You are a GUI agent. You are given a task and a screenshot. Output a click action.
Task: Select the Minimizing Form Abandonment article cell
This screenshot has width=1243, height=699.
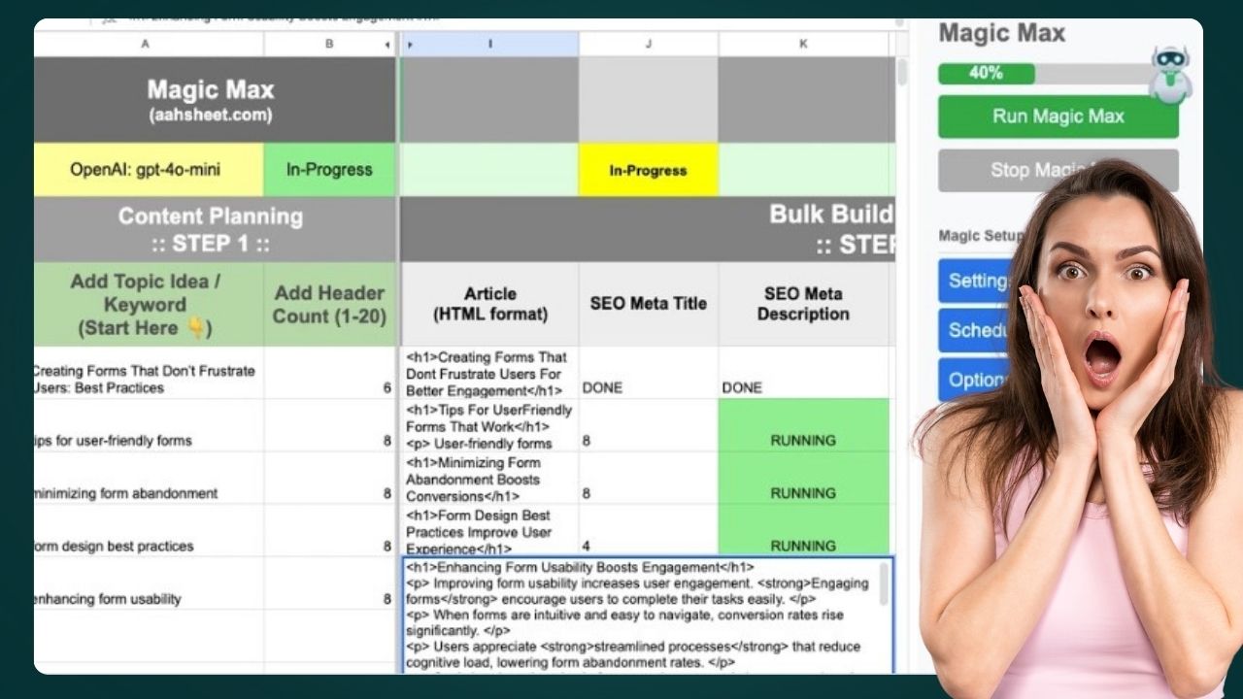click(489, 478)
